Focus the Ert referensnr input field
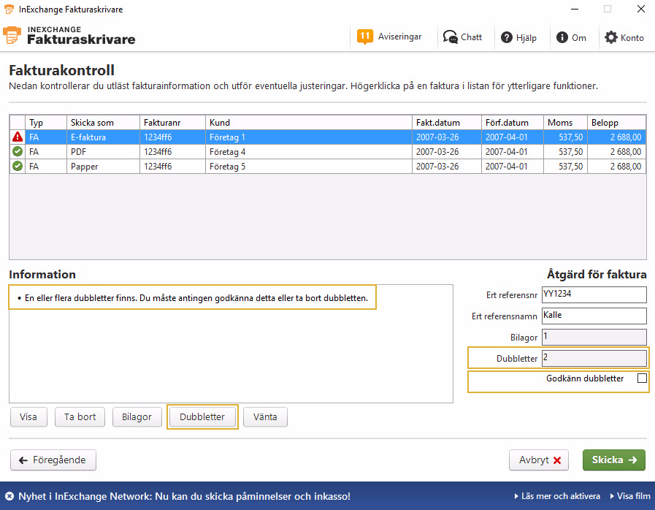Screen dimensions: 655x510 [x=594, y=294]
